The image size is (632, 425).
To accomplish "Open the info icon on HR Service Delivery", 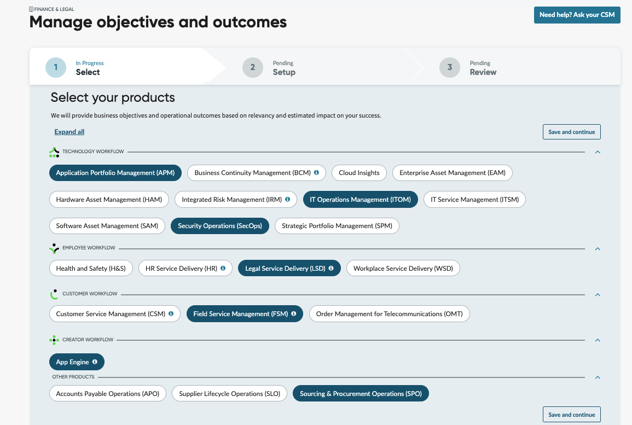I will (x=223, y=268).
